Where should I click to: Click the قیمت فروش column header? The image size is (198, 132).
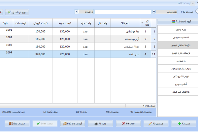point(41,23)
